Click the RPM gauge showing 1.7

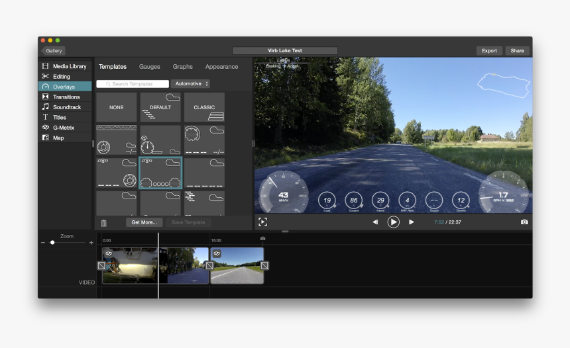[x=504, y=193]
